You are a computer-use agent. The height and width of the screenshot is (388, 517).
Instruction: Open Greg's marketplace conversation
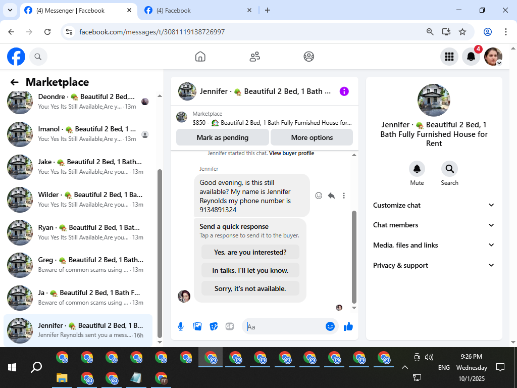78,265
